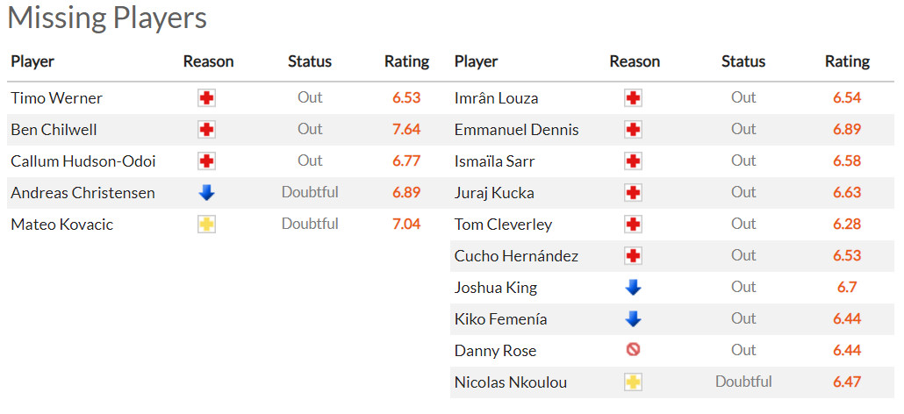Click the Missing Players section heading

107,18
